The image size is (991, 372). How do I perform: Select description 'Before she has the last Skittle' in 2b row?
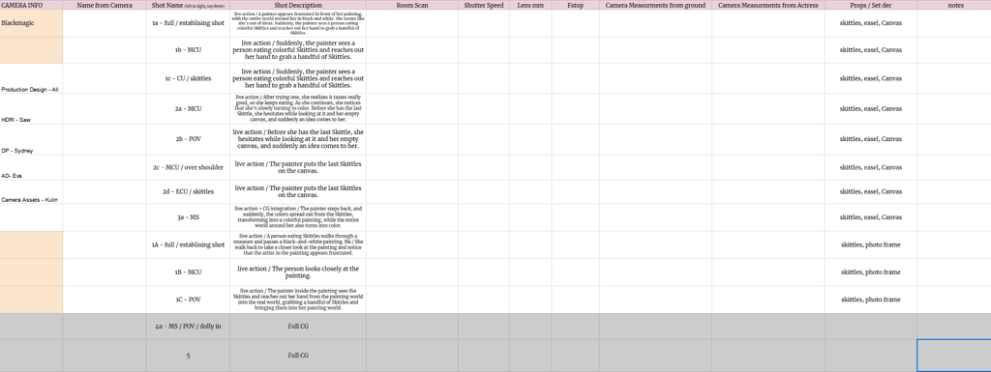click(298, 139)
